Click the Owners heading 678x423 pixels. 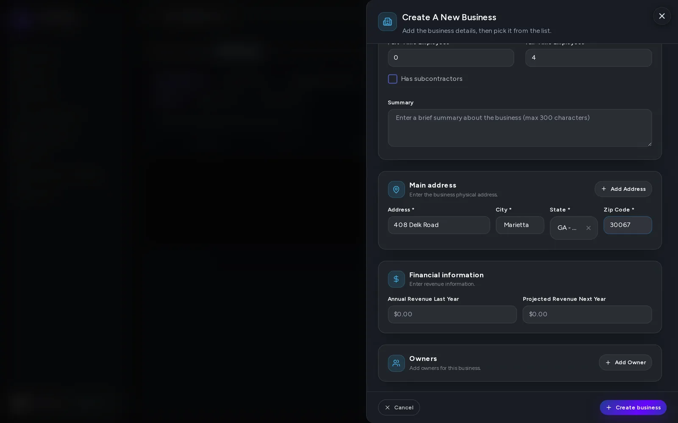pyautogui.click(x=423, y=359)
